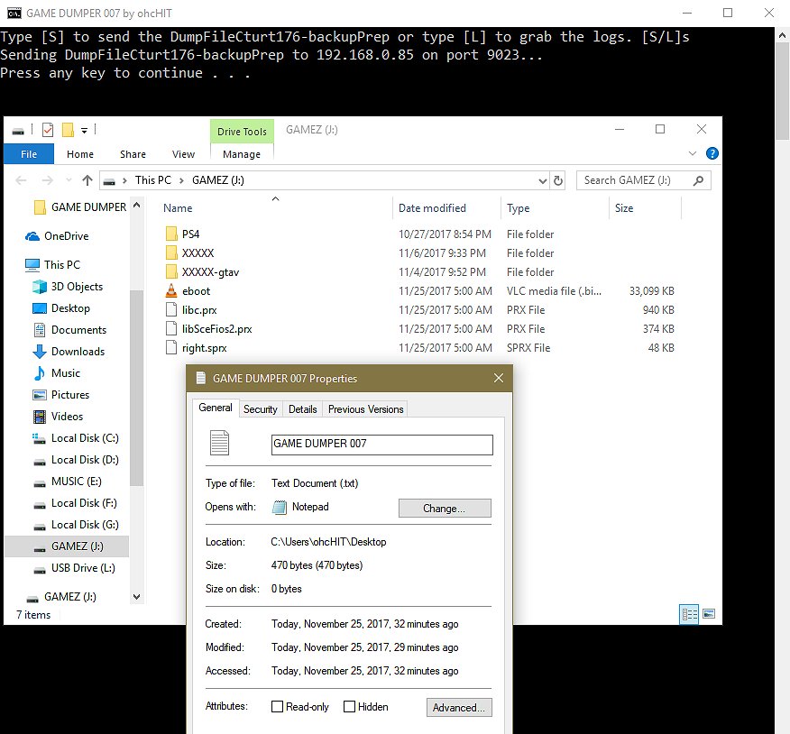The height and width of the screenshot is (734, 790).
Task: Switch to the Details properties tab
Action: 302,409
